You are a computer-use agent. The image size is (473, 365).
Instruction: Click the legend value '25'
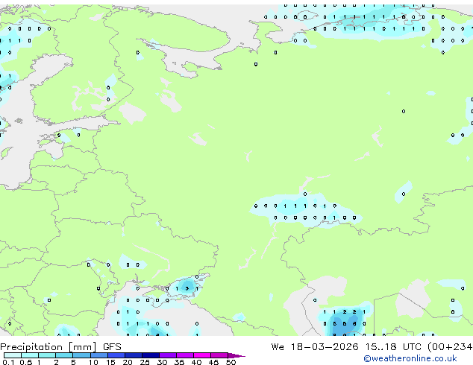pos(145,362)
